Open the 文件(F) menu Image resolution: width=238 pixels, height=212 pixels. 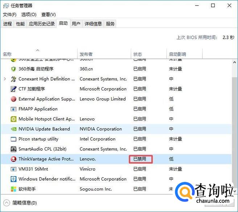(x=9, y=15)
